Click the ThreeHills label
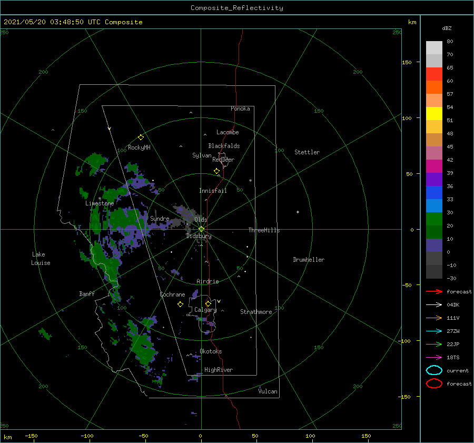Image resolution: width=474 pixels, height=443 pixels. (264, 230)
